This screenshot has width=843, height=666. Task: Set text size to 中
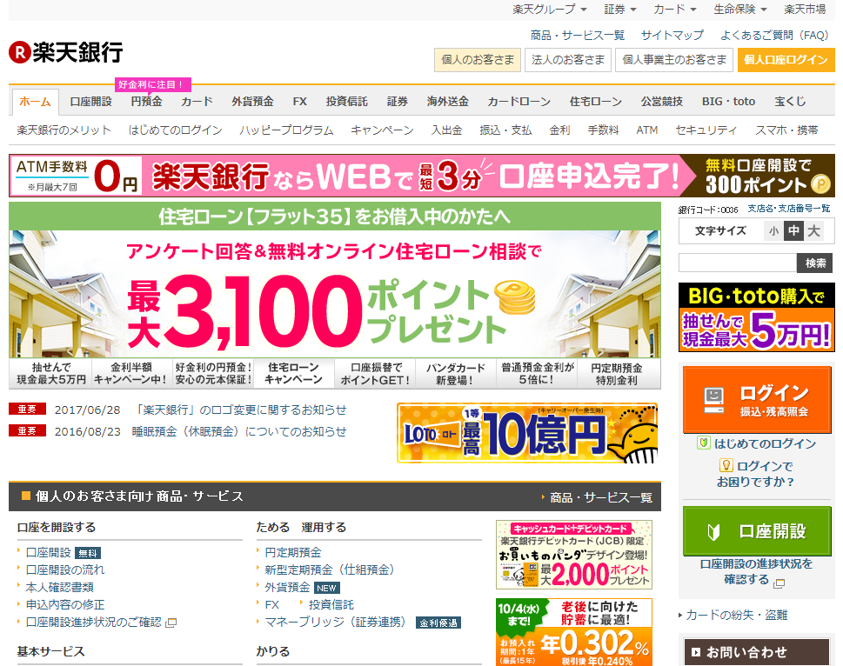point(793,231)
